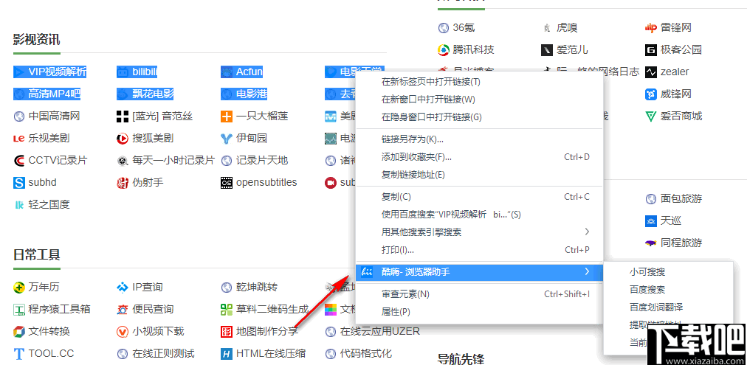This screenshot has width=747, height=365.
Task: Open link in new tab menu entry
Action: pyautogui.click(x=479, y=82)
